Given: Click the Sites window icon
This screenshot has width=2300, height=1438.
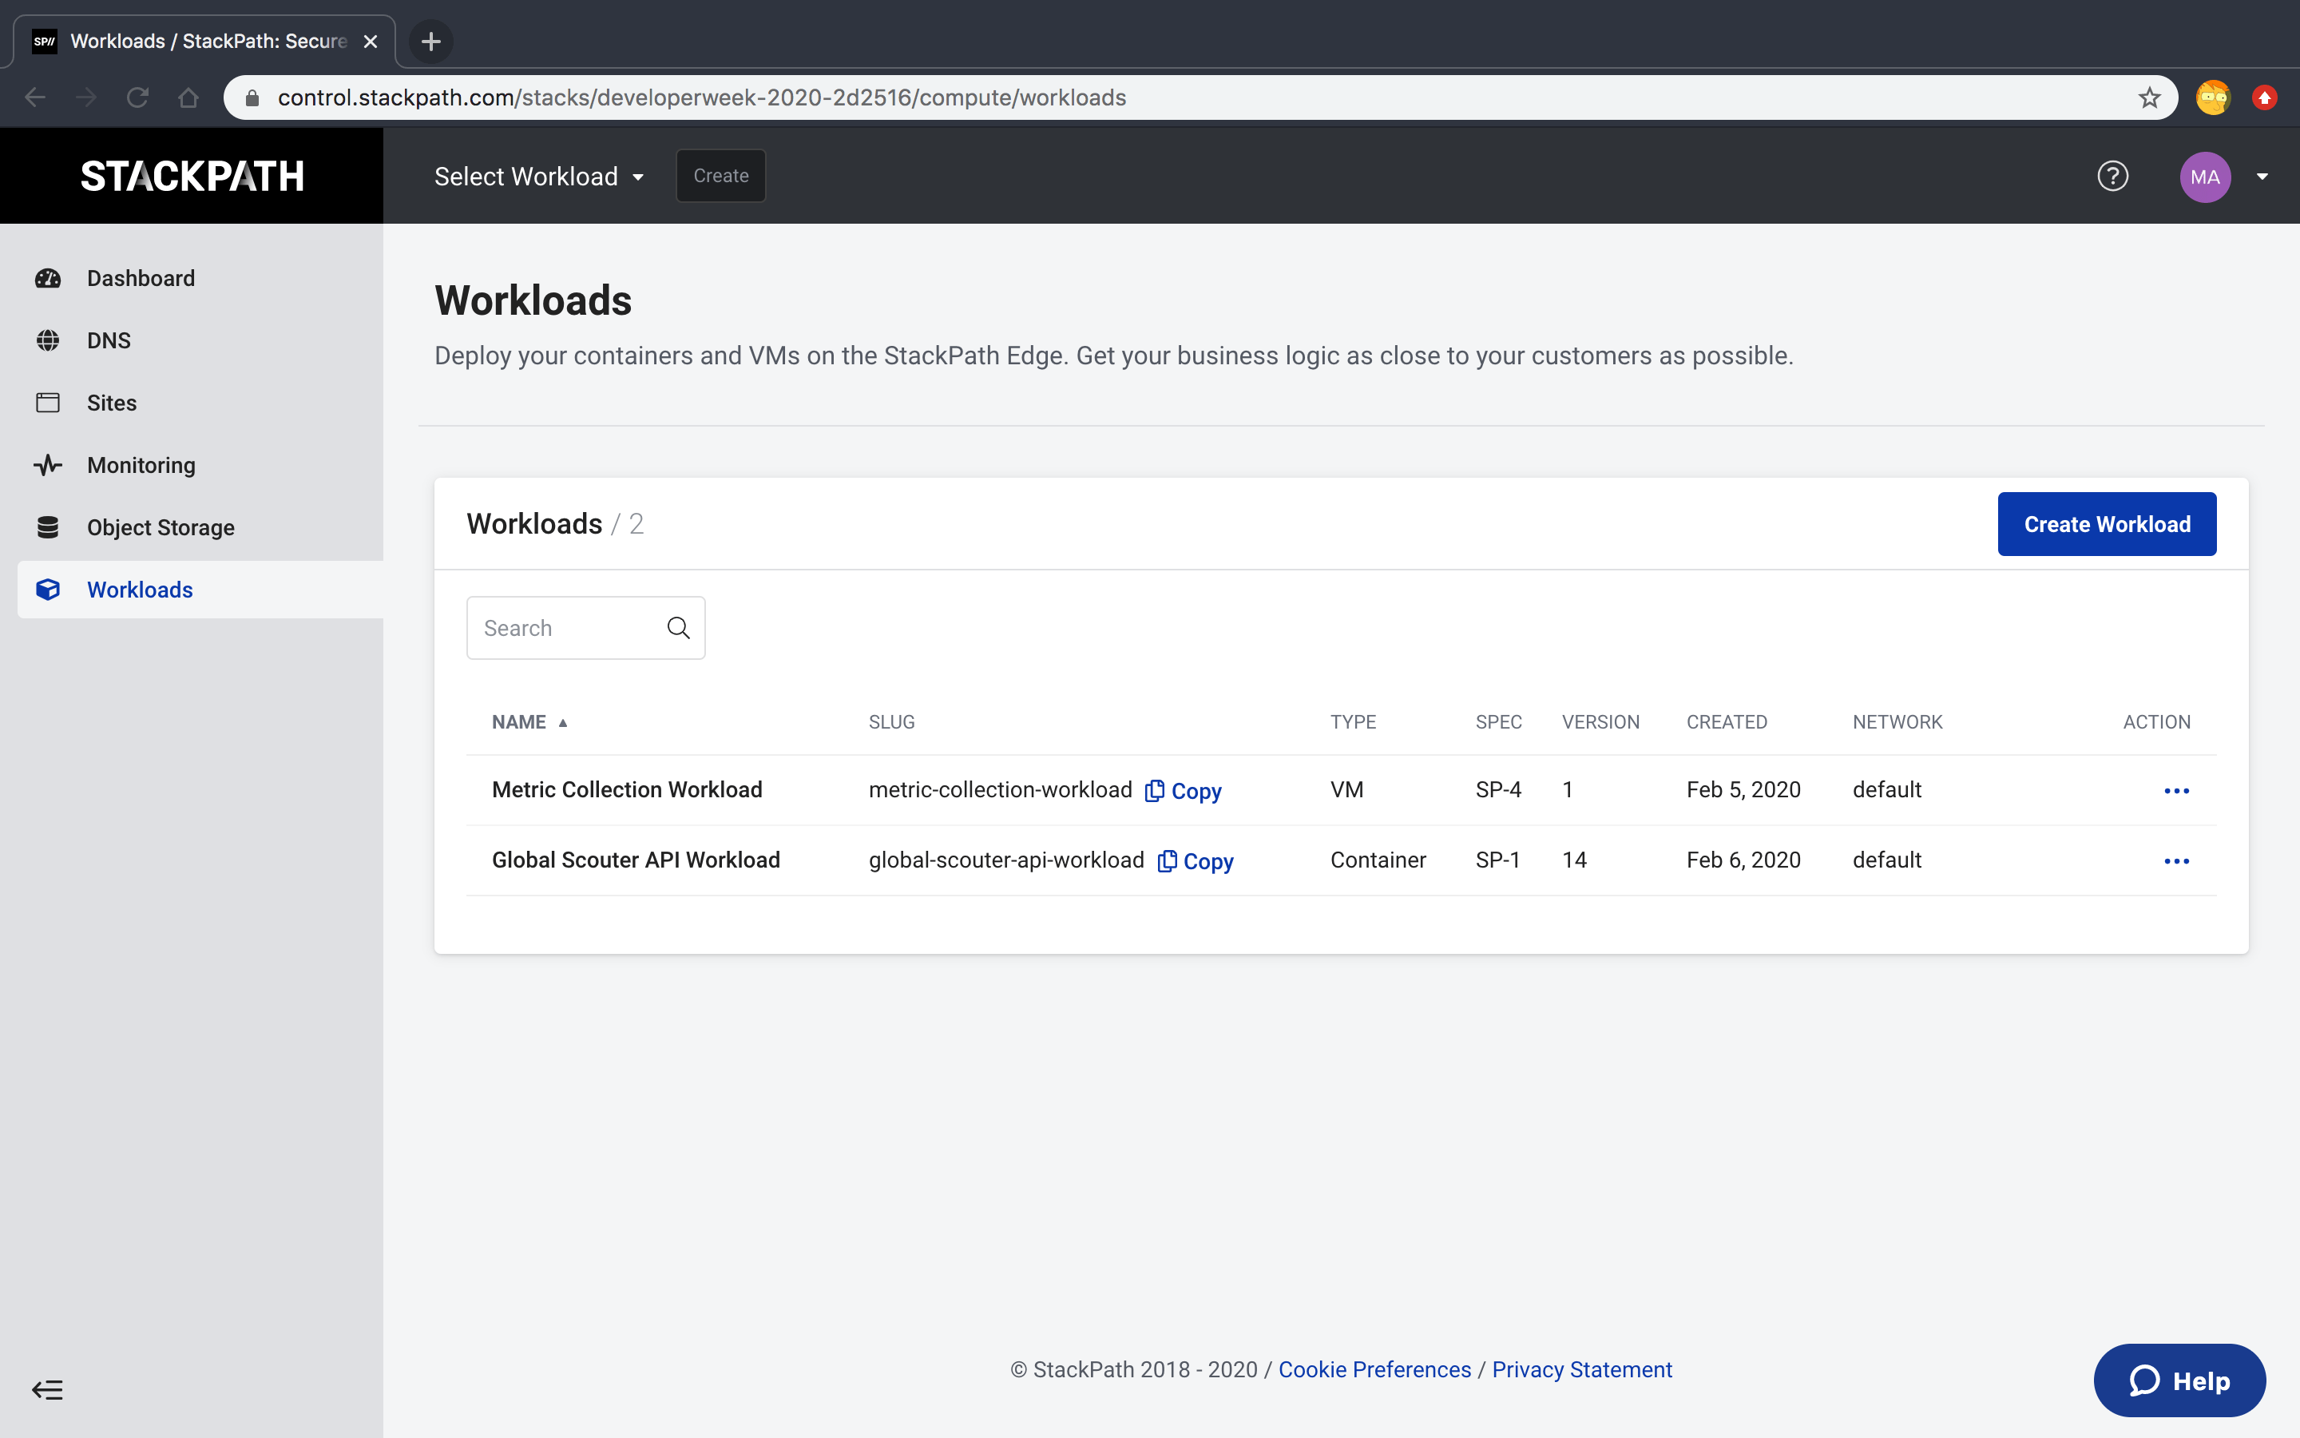Looking at the screenshot, I should (48, 403).
